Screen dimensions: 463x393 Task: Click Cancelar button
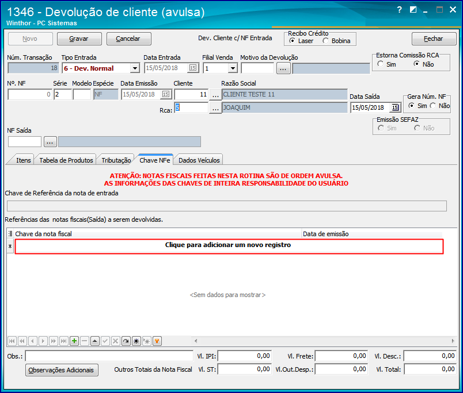click(128, 38)
